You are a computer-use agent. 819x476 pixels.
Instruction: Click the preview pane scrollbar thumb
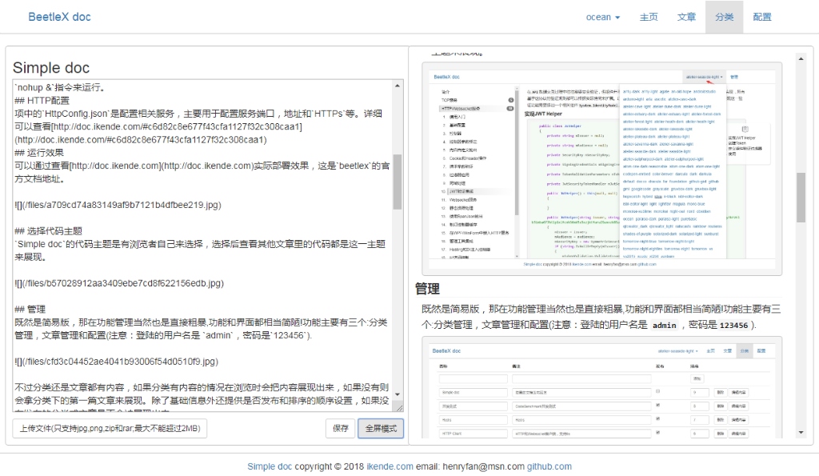click(x=797, y=188)
